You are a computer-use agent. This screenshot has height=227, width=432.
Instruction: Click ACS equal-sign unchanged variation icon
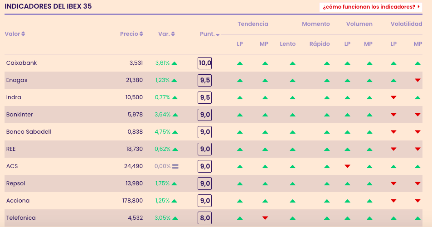[175, 166]
